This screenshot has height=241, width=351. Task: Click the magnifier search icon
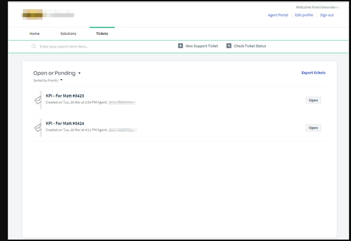point(34,46)
